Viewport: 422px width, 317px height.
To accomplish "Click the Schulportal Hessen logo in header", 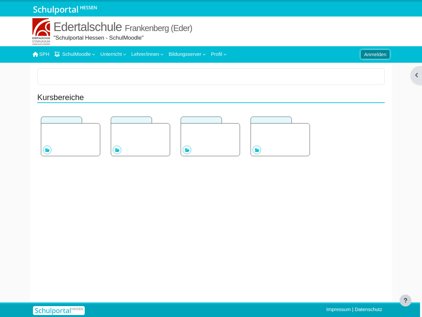I will click(x=65, y=9).
